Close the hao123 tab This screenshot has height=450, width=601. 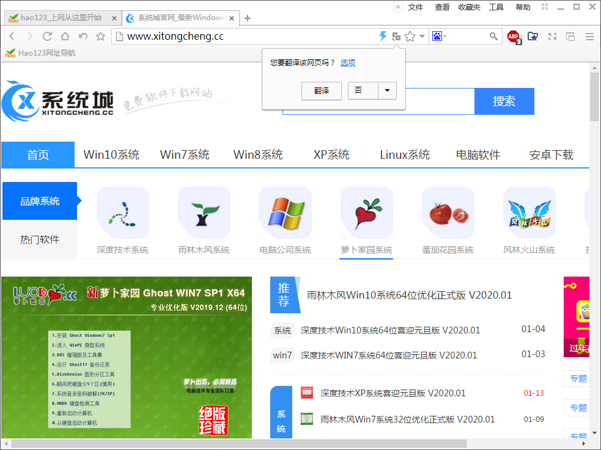click(114, 18)
